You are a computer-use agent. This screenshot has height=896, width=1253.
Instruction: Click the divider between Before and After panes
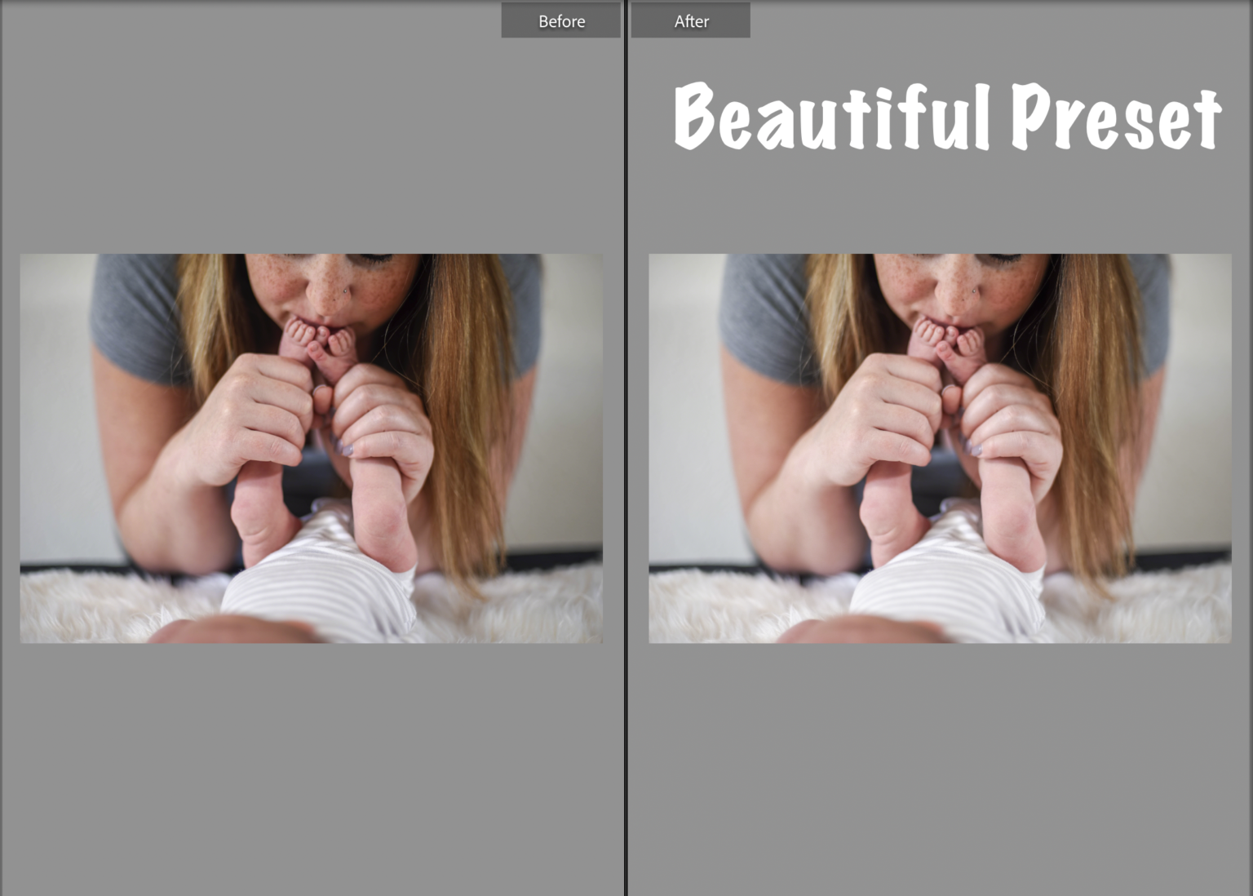626,449
